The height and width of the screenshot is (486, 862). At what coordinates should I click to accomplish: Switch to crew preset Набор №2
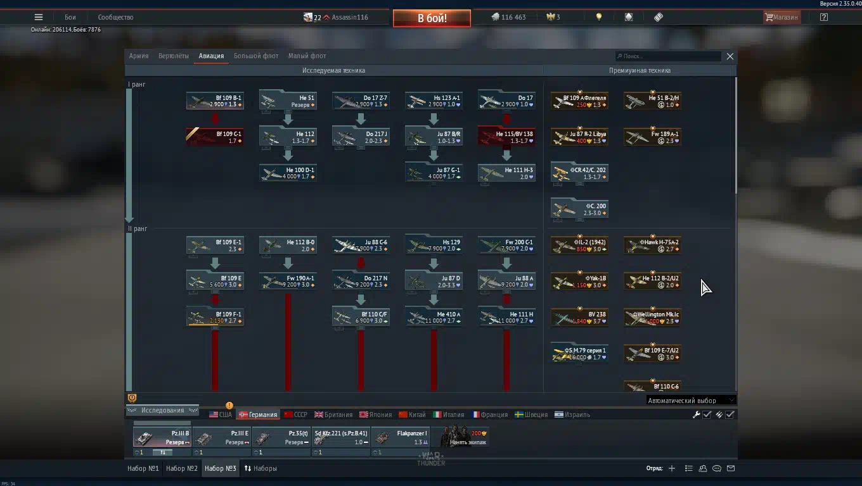182,468
